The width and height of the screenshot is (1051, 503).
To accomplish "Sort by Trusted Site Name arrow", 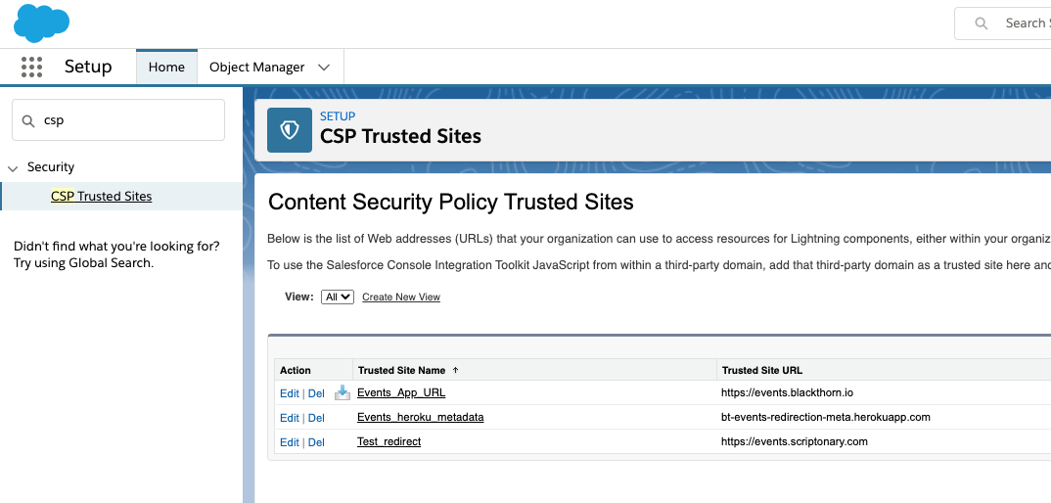I will tap(456, 370).
